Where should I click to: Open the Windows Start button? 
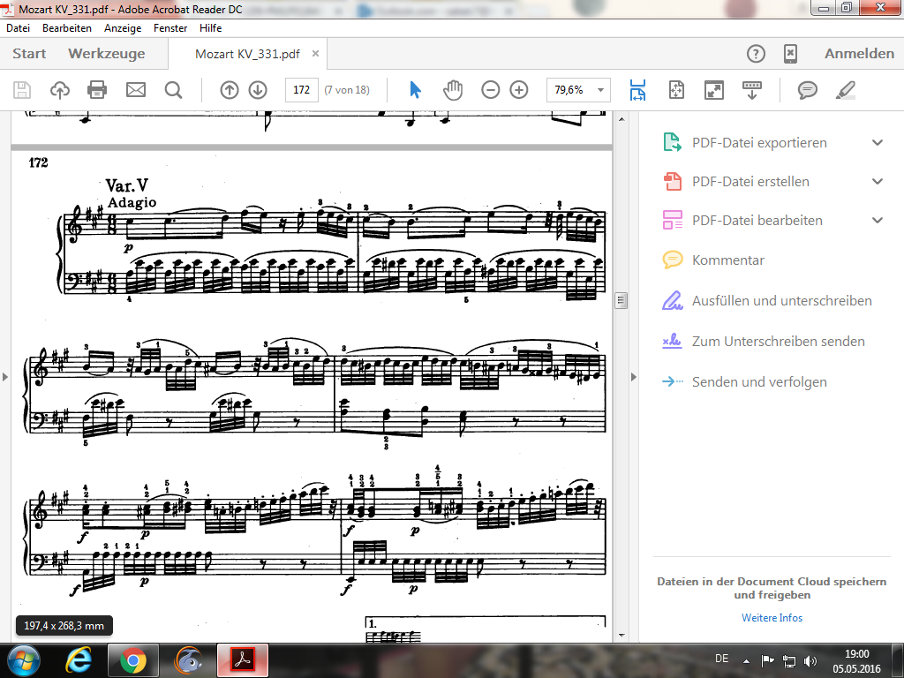point(24,660)
